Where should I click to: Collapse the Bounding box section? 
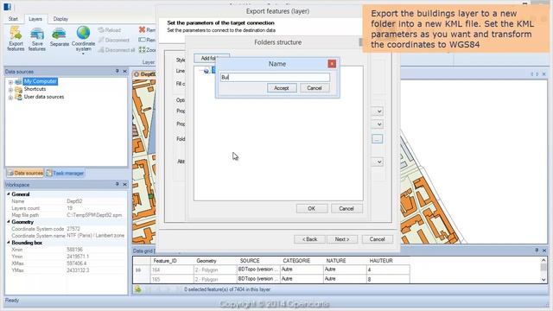click(9, 243)
